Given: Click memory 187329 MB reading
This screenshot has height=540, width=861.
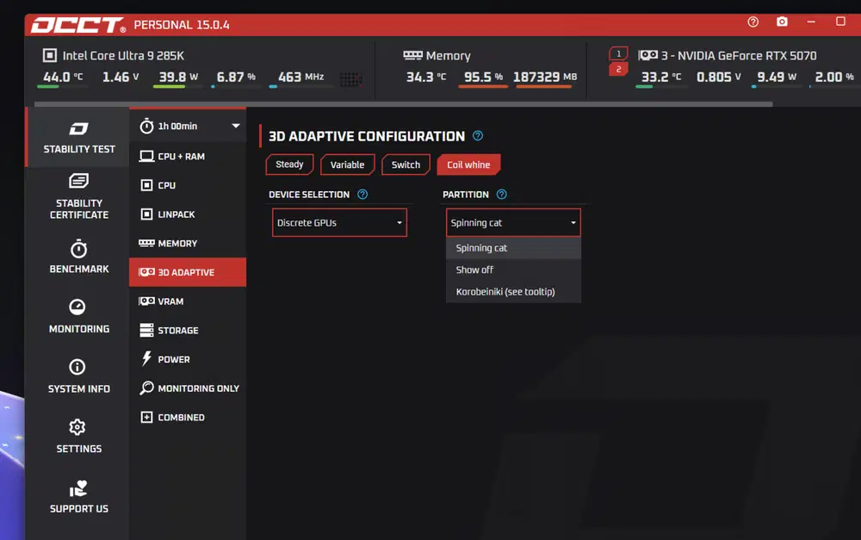Looking at the screenshot, I should 545,77.
